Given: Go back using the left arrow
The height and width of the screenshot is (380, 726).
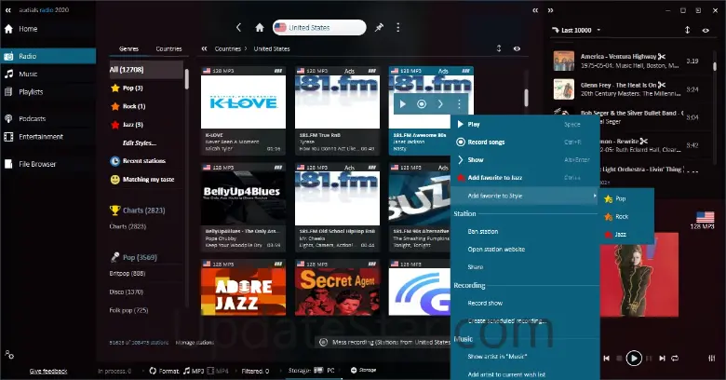Looking at the screenshot, I should point(239,28).
